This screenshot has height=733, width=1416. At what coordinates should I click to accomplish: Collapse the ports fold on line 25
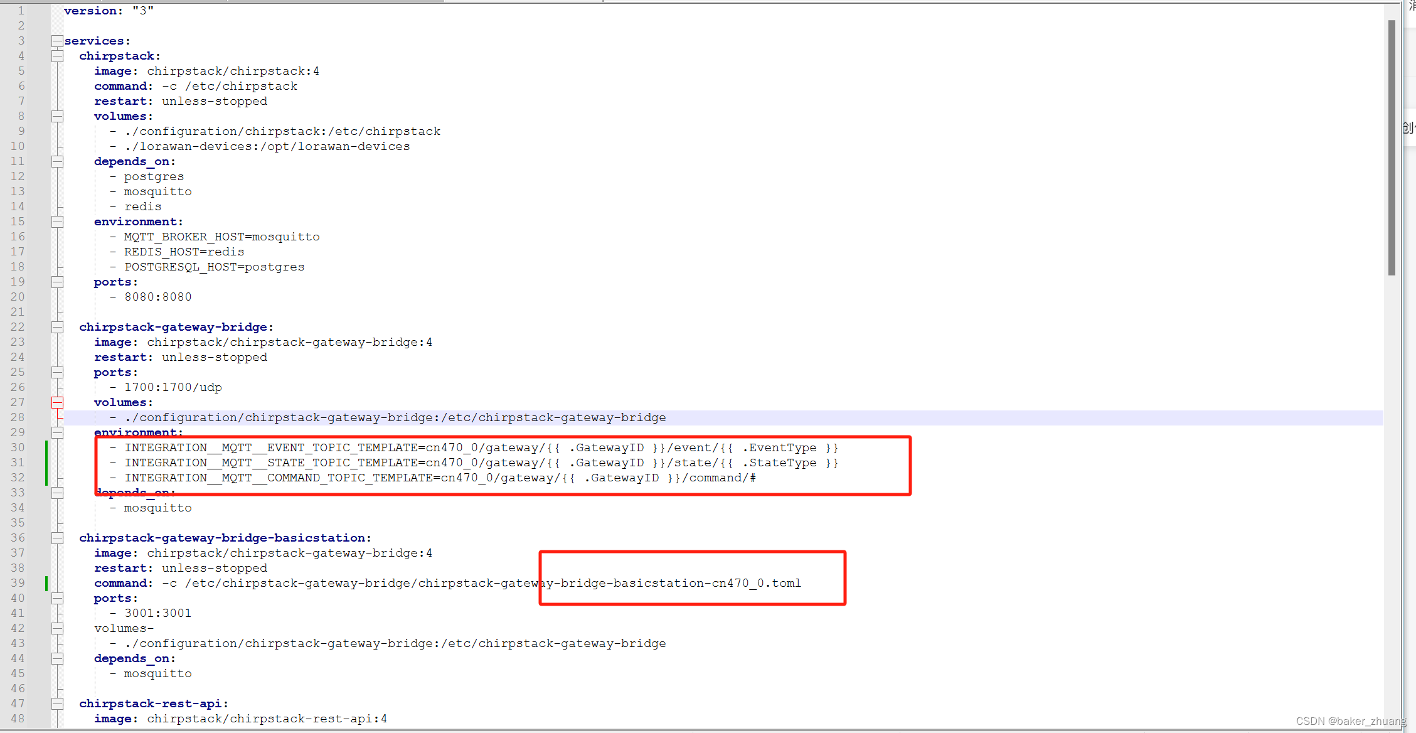57,372
